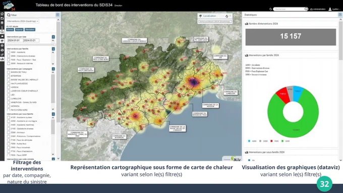Click the magnifier icon in top search box
The image size is (343, 193).
click(306, 9)
